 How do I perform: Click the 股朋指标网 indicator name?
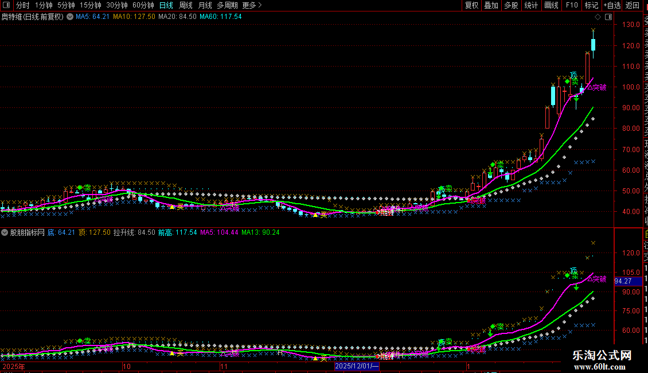(28, 233)
